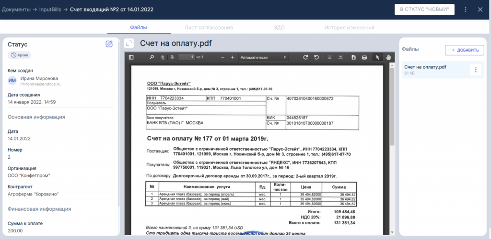Screen dimensions: 491x239
Task: Click БАНК ВТБ (ПАО) Г. МОСКВА text
Action: (x=175, y=123)
